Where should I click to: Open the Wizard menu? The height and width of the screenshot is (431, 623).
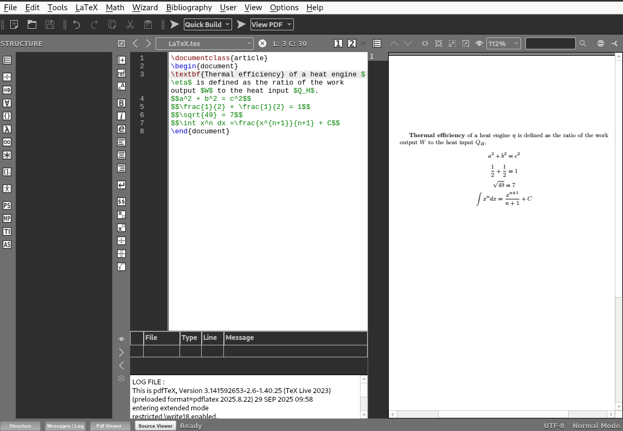pyautogui.click(x=145, y=8)
